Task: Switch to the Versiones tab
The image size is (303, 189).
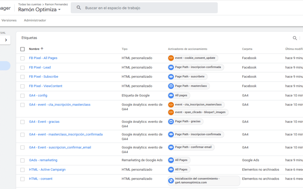Action: coord(9,20)
